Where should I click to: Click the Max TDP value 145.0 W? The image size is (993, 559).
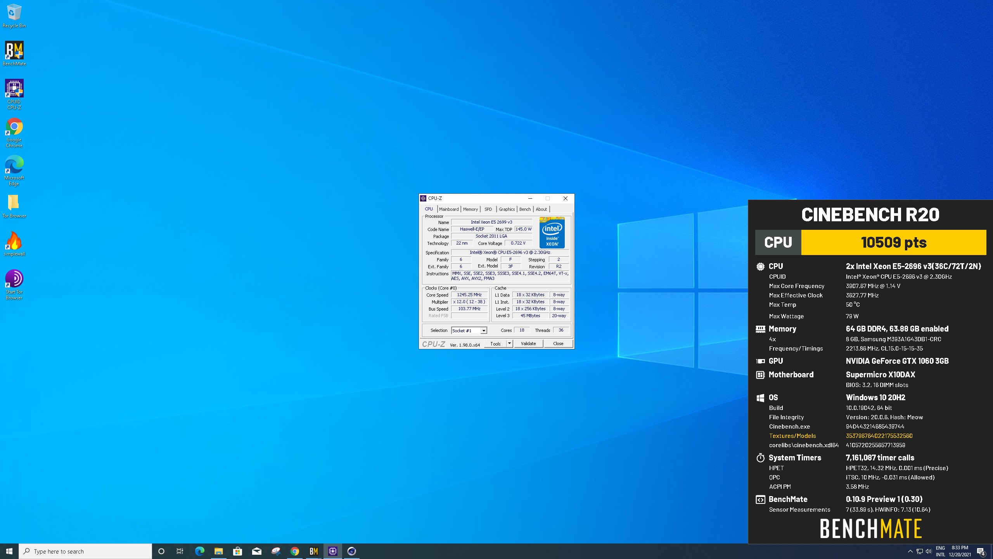point(523,229)
